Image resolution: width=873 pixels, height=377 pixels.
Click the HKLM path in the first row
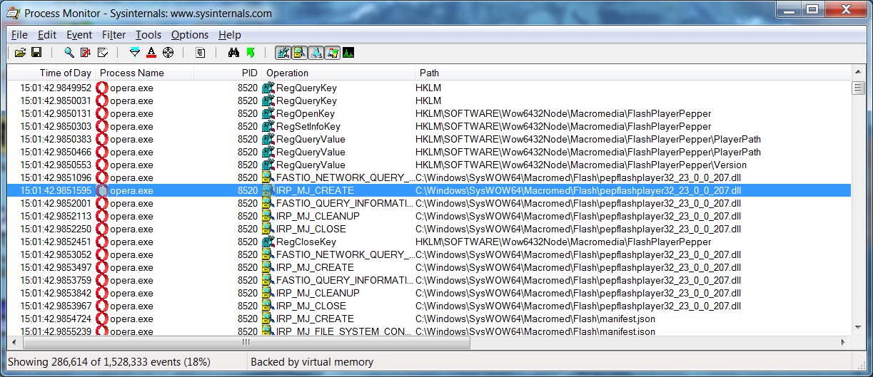(x=428, y=88)
